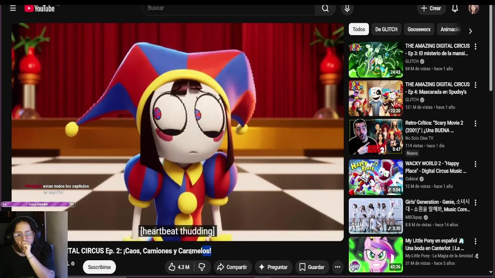
Task: Open options menu for Ep 3 video
Action: click(x=475, y=47)
